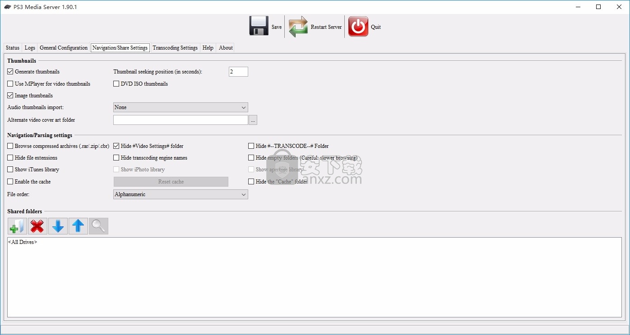Viewport: 630px width, 335px height.
Task: Click the magnifier scan folders icon
Action: coord(98,226)
